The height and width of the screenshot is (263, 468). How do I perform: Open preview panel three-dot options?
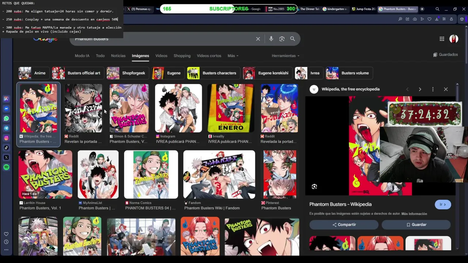[433, 89]
